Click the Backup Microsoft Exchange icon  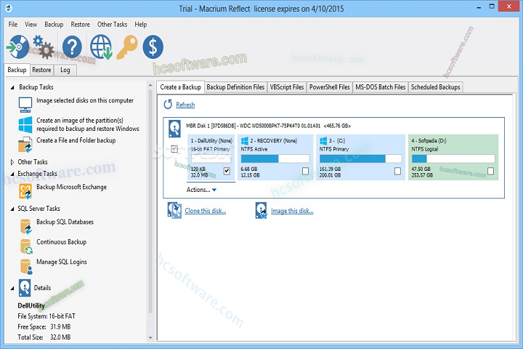point(25,191)
